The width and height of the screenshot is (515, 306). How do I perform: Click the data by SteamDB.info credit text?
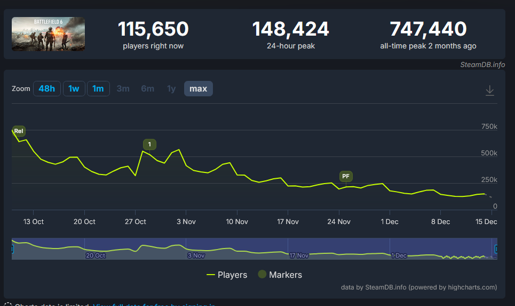pyautogui.click(x=419, y=287)
